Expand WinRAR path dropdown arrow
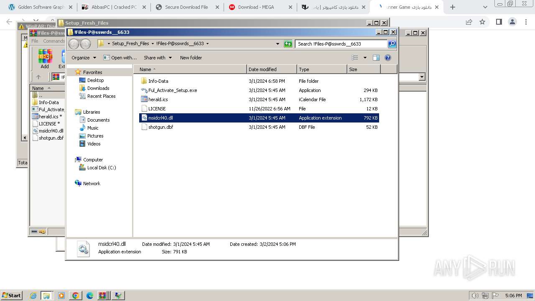535x301 pixels. pyautogui.click(x=422, y=77)
